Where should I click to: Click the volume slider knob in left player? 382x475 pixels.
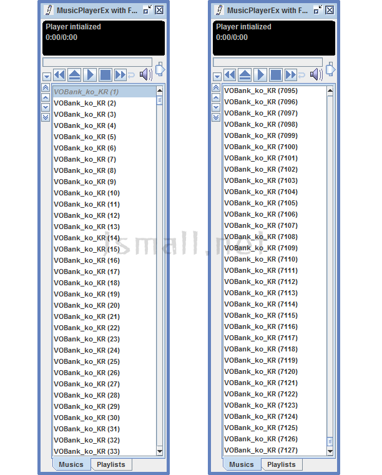pyautogui.click(x=160, y=69)
